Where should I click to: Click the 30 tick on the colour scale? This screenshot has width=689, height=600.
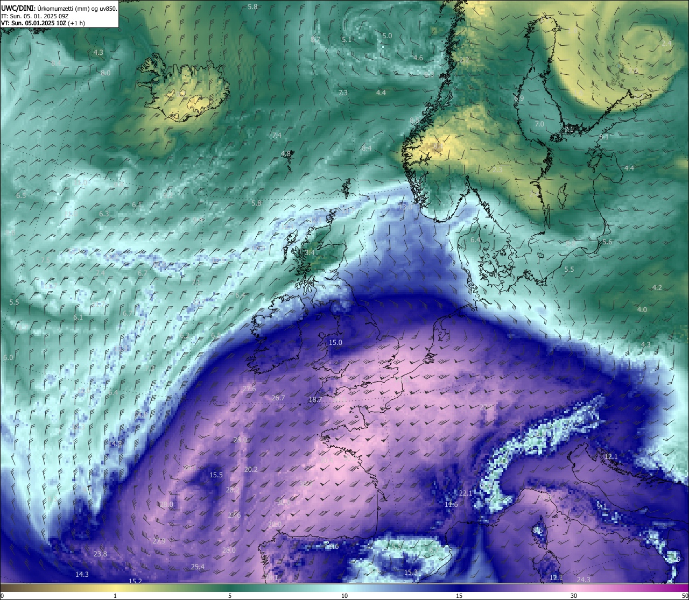[574, 596]
